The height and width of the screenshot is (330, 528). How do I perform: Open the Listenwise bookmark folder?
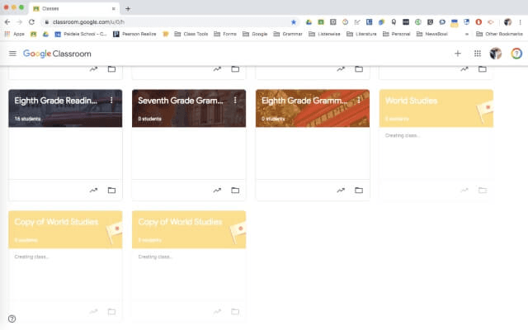(324, 34)
